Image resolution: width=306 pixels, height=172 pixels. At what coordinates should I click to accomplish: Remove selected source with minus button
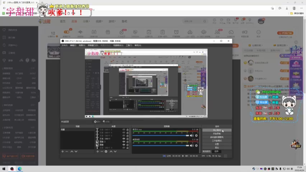point(102,151)
